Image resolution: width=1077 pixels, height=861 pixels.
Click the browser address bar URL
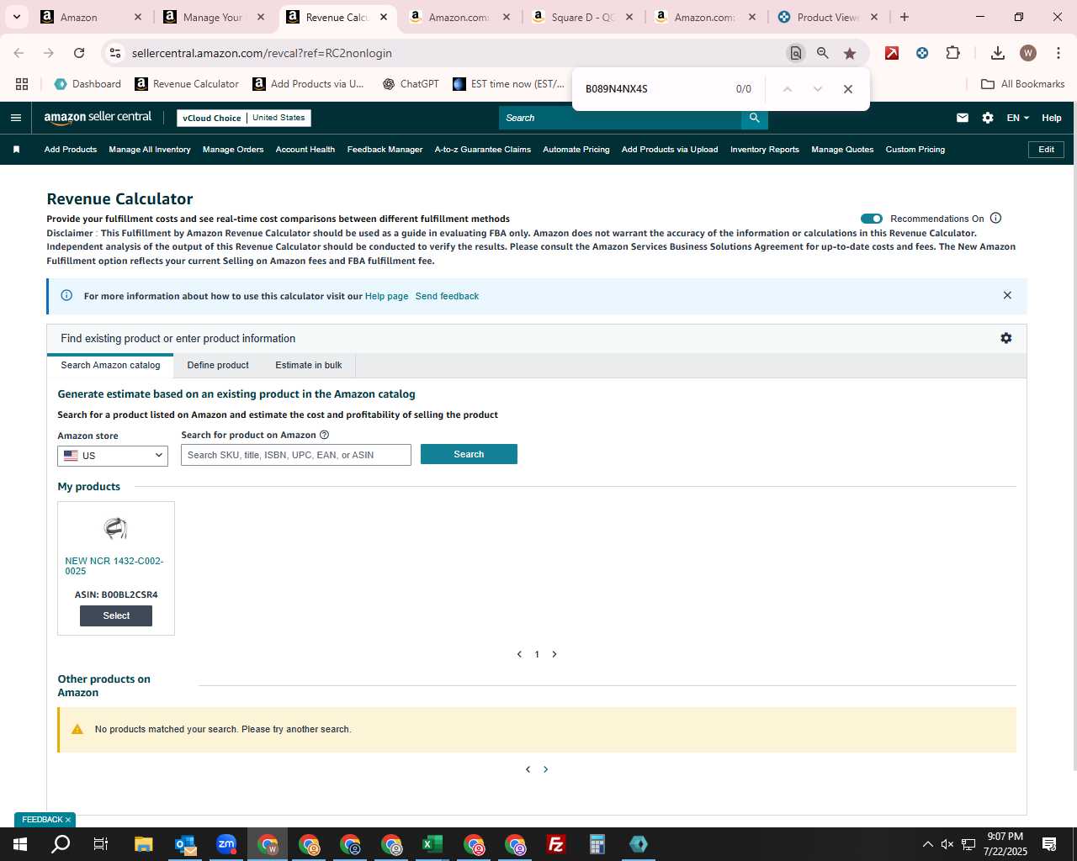[x=262, y=53]
